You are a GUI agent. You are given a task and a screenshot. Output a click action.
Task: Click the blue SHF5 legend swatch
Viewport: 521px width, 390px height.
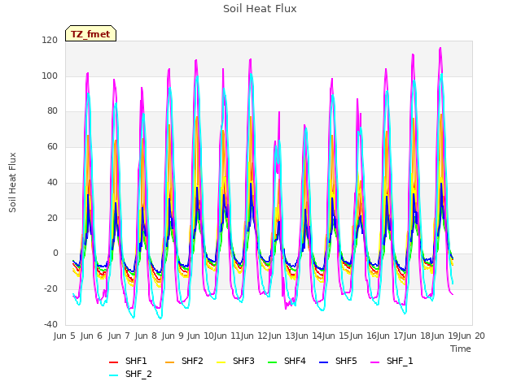[x=324, y=362]
